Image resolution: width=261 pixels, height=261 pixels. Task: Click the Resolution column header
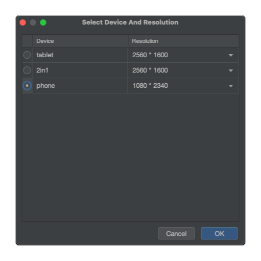(183, 41)
